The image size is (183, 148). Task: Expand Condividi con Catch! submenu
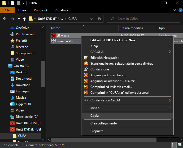[x=169, y=100]
